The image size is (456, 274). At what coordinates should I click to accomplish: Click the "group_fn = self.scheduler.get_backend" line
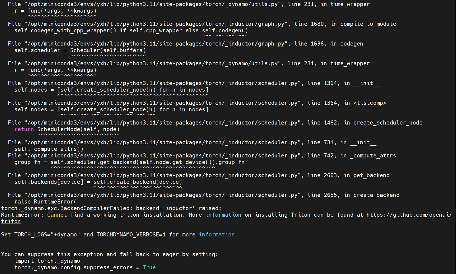130,162
